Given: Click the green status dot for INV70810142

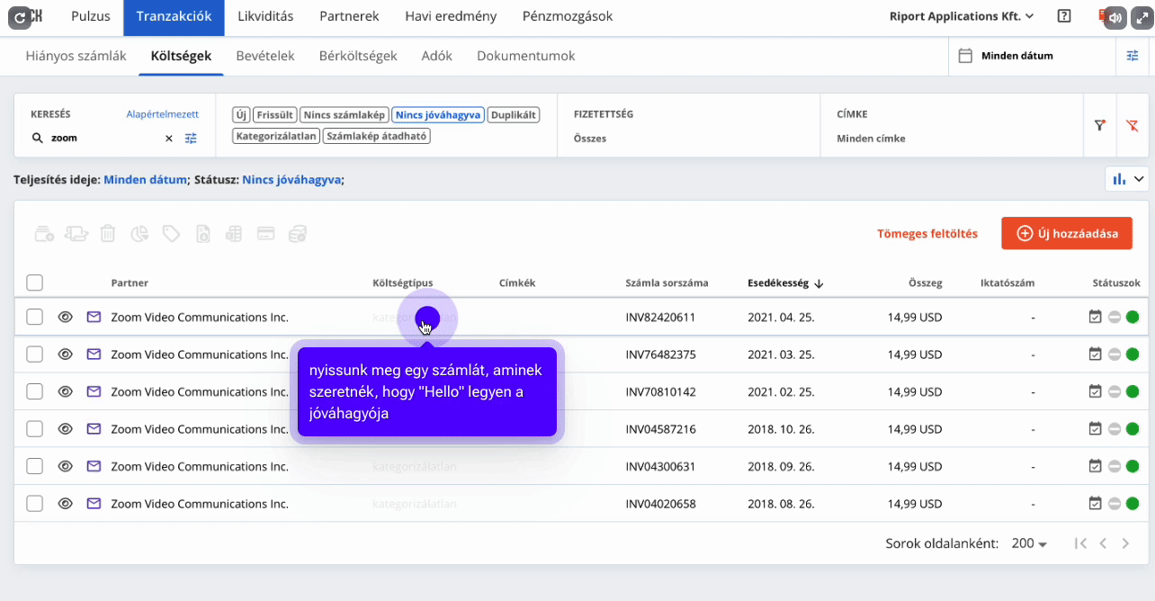Looking at the screenshot, I should (1133, 392).
